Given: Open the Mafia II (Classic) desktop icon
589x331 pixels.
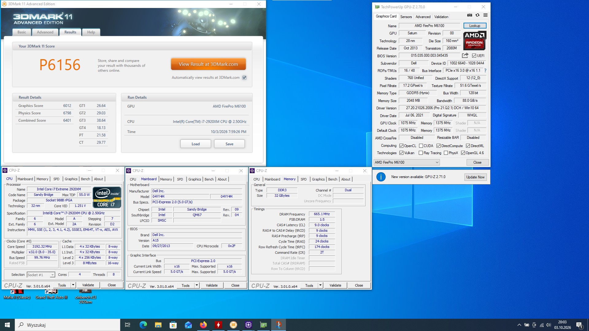Looking at the screenshot, I should point(17,294).
